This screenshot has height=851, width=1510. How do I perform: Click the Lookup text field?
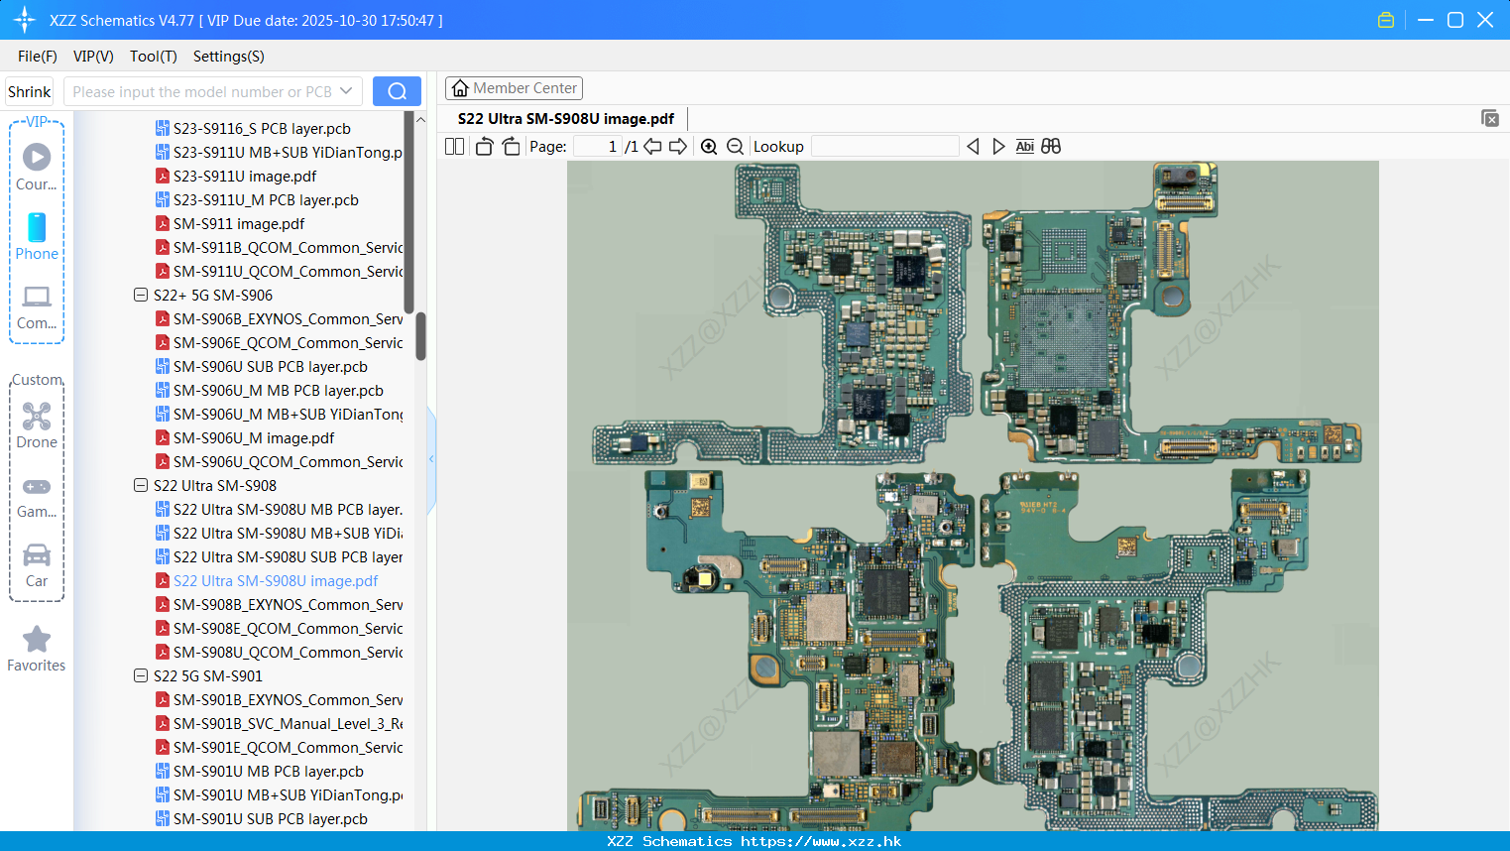tap(884, 146)
